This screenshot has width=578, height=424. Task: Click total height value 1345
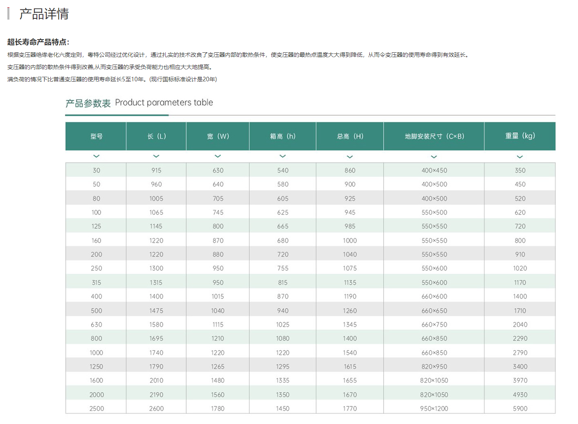pyautogui.click(x=350, y=325)
